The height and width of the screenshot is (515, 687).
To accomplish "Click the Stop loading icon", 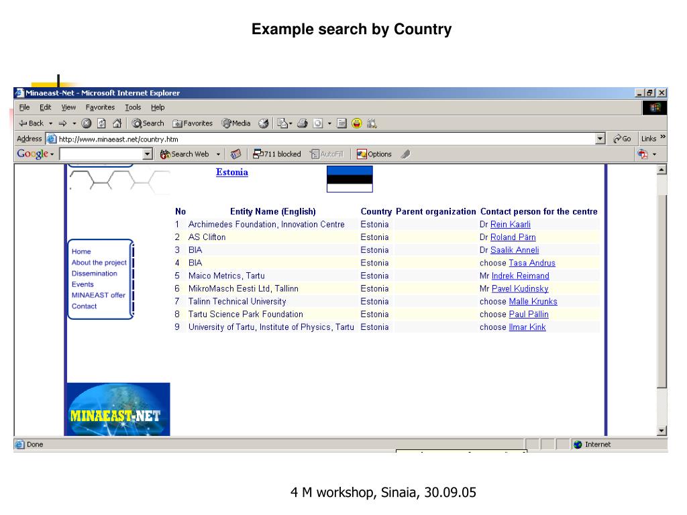I will click(87, 123).
